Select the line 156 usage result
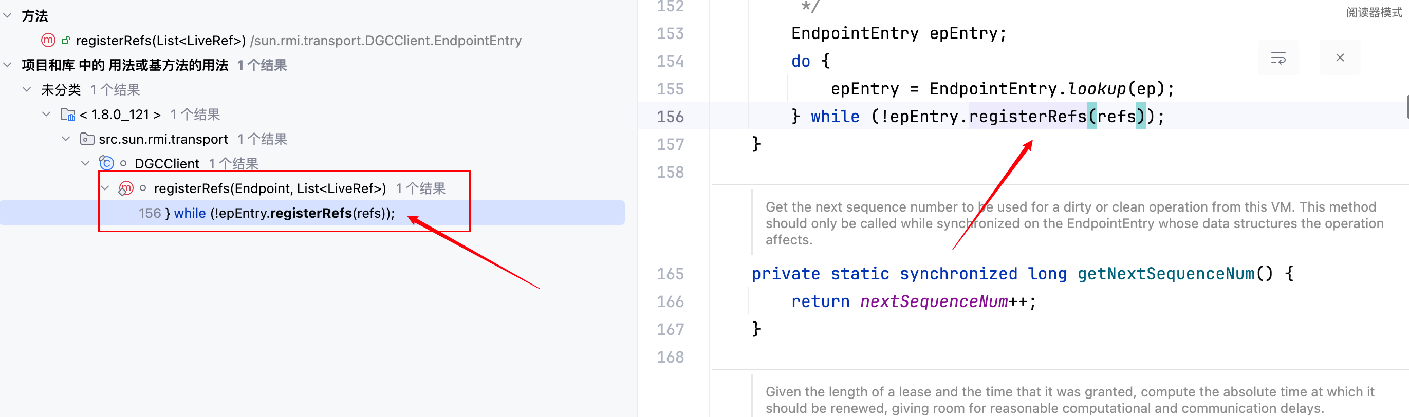The width and height of the screenshot is (1409, 417). pyautogui.click(x=266, y=213)
